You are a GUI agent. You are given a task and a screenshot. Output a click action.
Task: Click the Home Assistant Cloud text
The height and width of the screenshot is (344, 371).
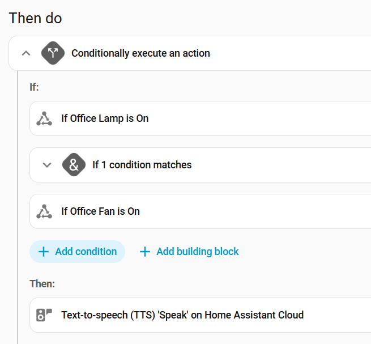[254, 315]
